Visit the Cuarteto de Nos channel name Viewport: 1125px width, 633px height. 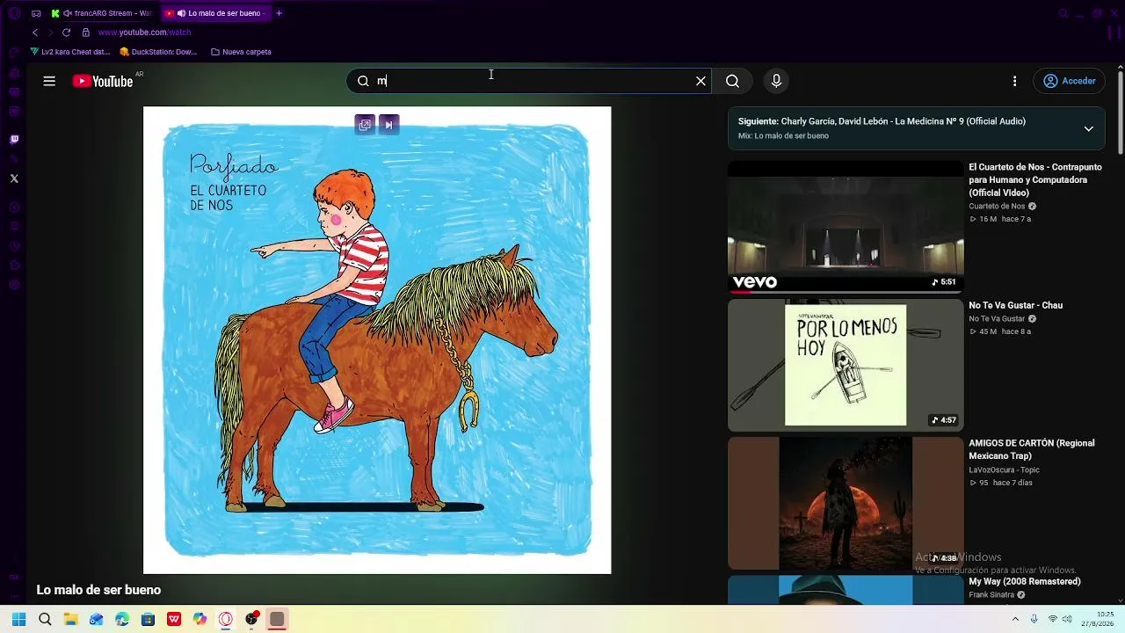(997, 207)
